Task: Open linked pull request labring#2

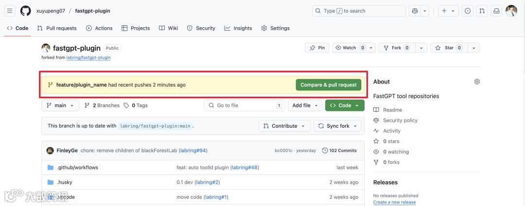Action: (208, 182)
